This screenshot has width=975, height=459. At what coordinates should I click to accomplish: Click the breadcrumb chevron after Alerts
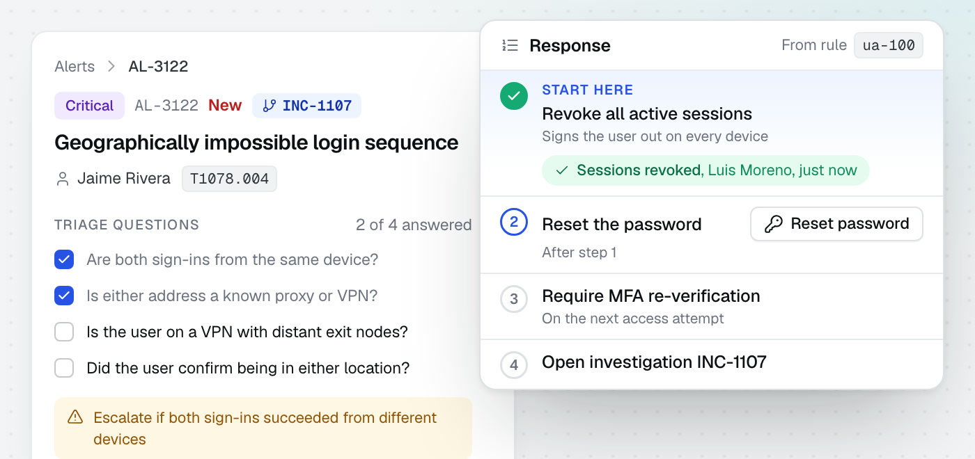[111, 67]
